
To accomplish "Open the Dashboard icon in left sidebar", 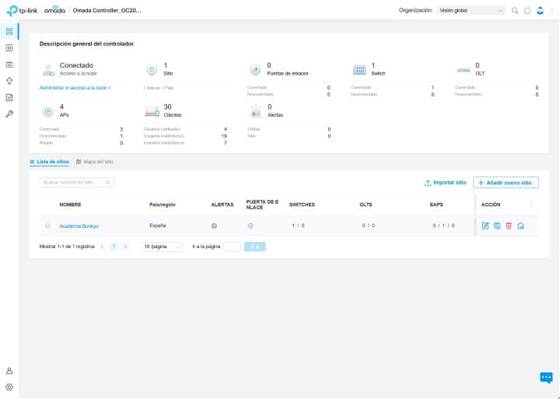I will (9, 31).
